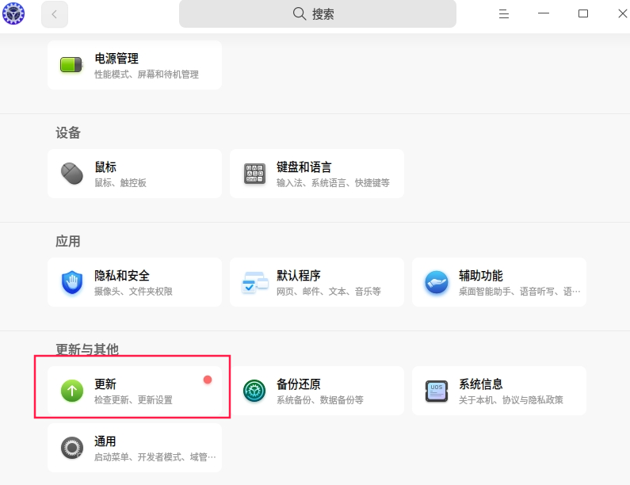Open 键盘和语言 settings title
This screenshot has width=630, height=485.
click(304, 167)
